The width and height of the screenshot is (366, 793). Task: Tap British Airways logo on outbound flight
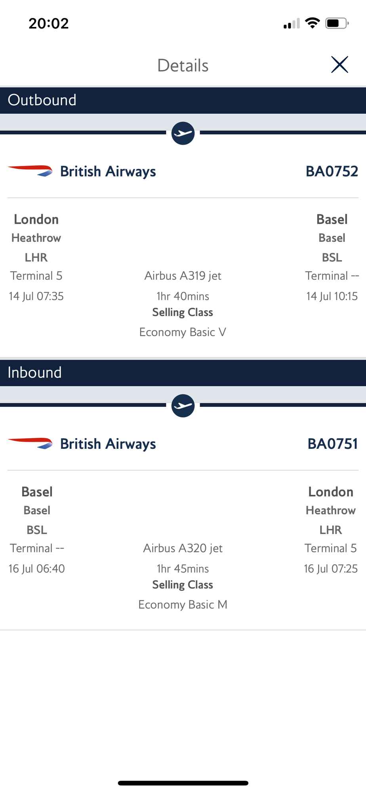pyautogui.click(x=30, y=171)
